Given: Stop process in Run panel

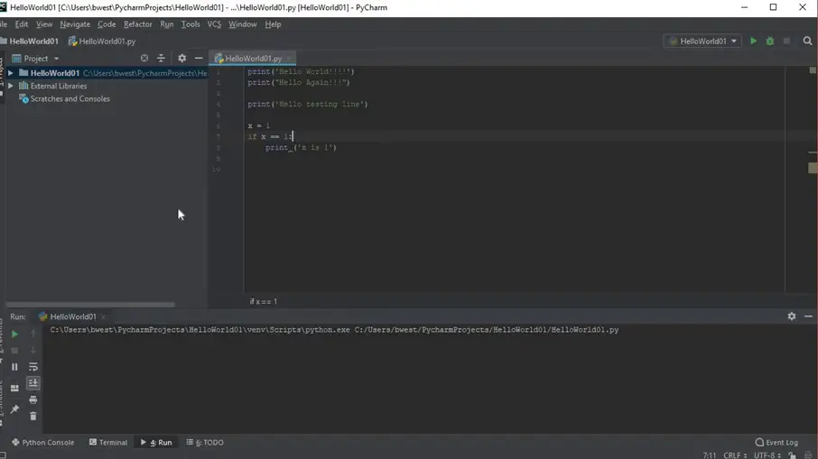Looking at the screenshot, I should 14,350.
